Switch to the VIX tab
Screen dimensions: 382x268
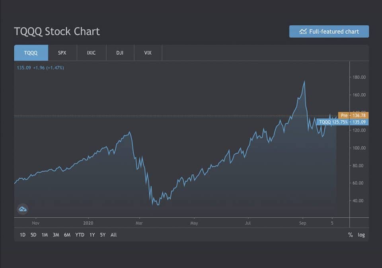point(148,53)
